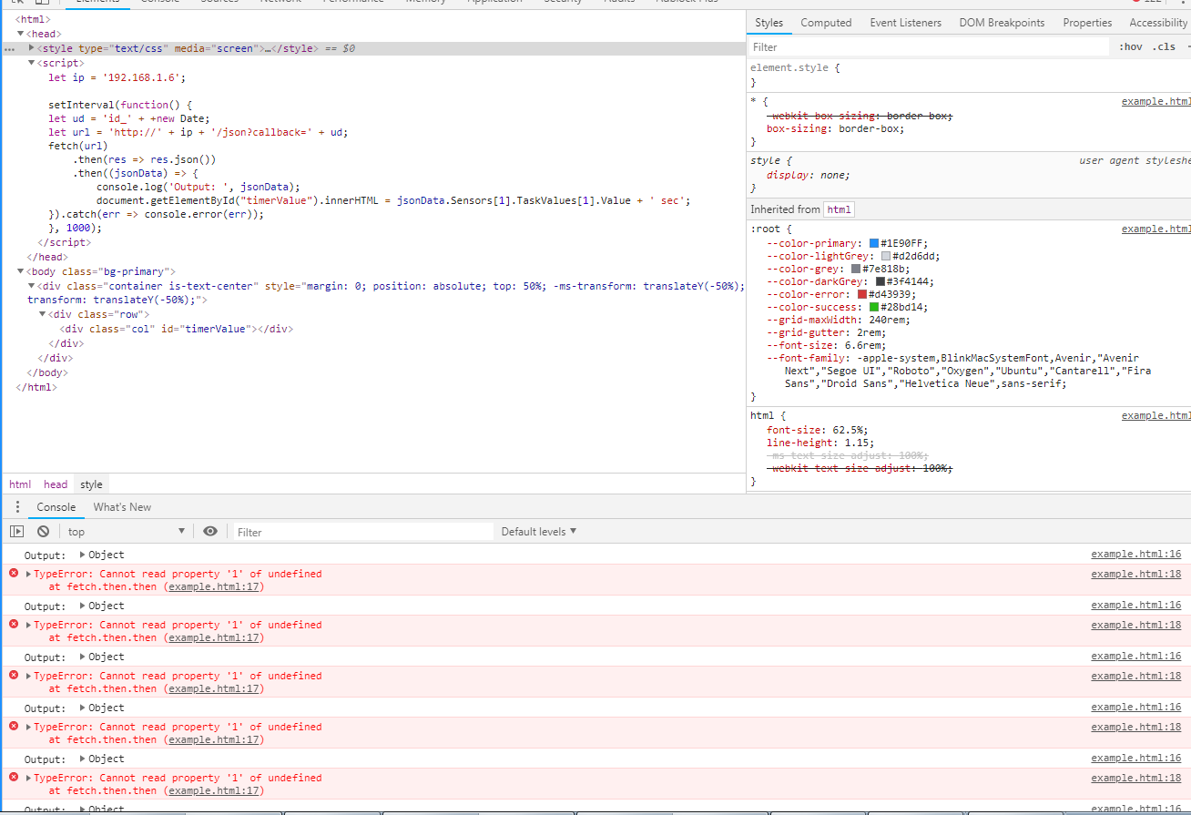
Task: Open the first example.html:18 console link
Action: pyautogui.click(x=1135, y=574)
